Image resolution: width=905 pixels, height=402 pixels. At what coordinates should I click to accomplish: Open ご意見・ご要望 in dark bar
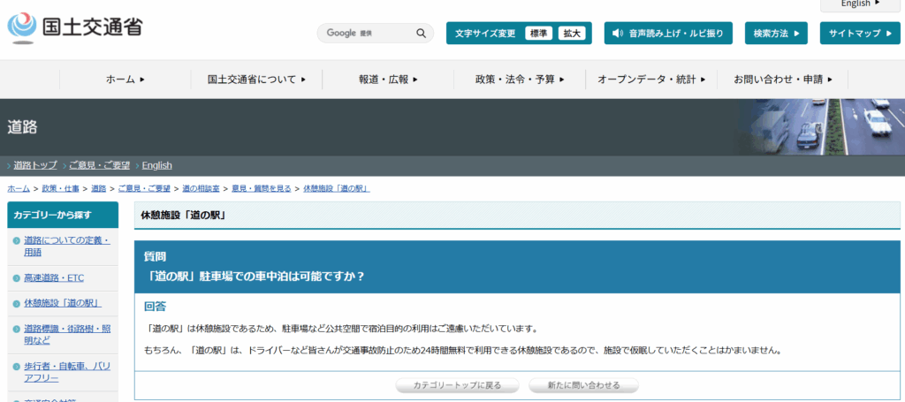tap(99, 165)
